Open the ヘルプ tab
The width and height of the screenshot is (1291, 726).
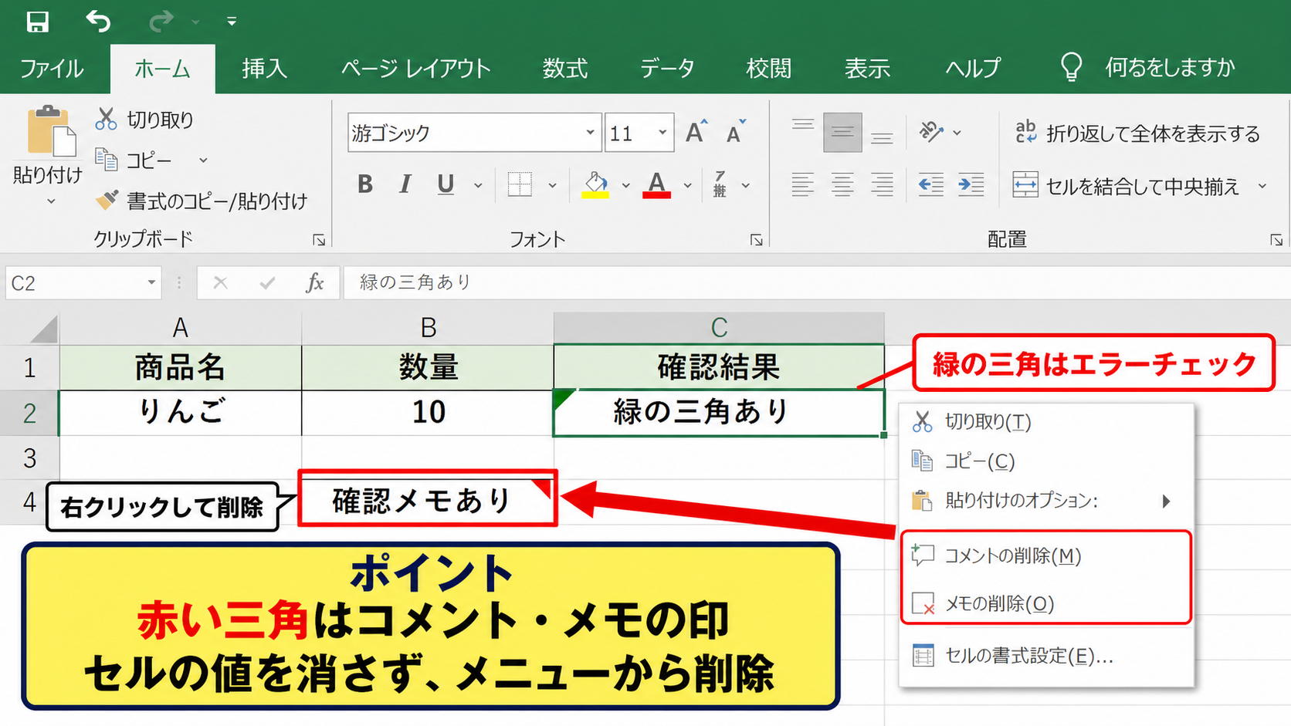tap(973, 69)
